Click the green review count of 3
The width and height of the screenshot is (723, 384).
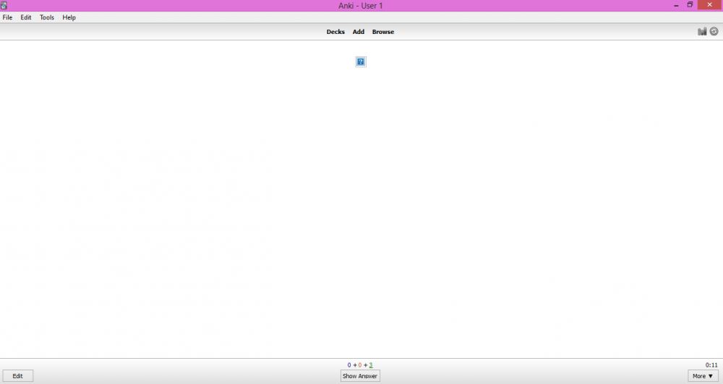(371, 365)
